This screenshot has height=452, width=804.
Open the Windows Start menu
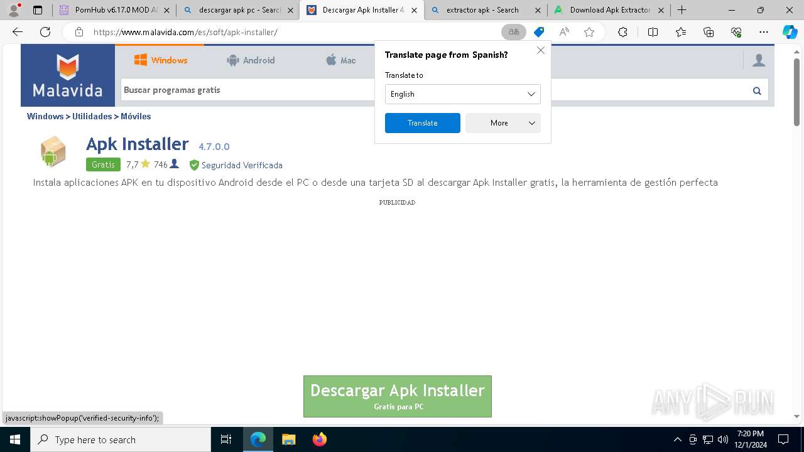point(15,439)
